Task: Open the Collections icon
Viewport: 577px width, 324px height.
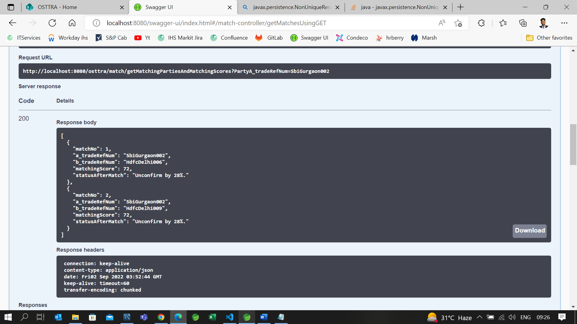Action: point(523,23)
